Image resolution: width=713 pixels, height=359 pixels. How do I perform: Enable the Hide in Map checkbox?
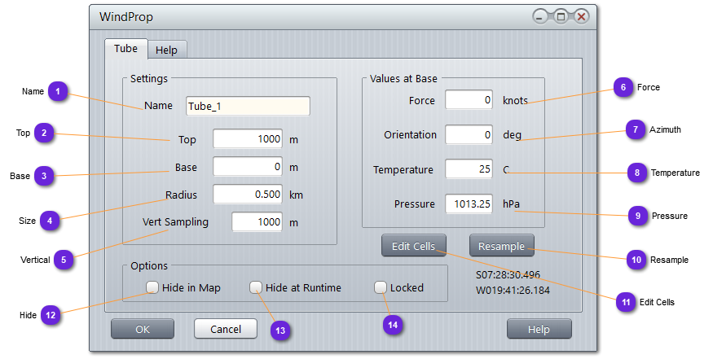tap(153, 287)
